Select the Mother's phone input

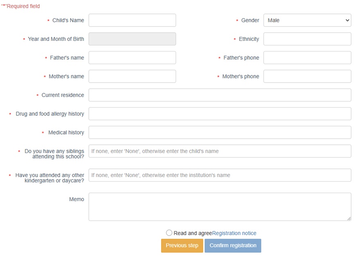(x=307, y=76)
